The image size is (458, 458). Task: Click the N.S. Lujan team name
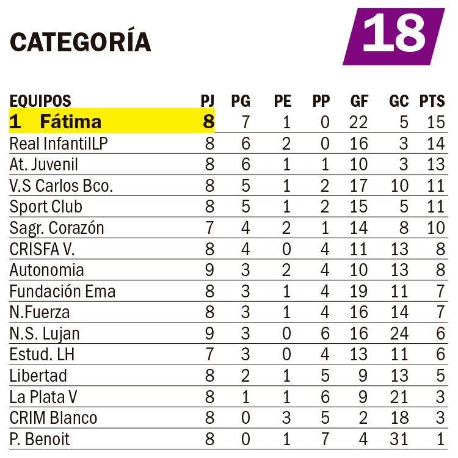tap(45, 333)
